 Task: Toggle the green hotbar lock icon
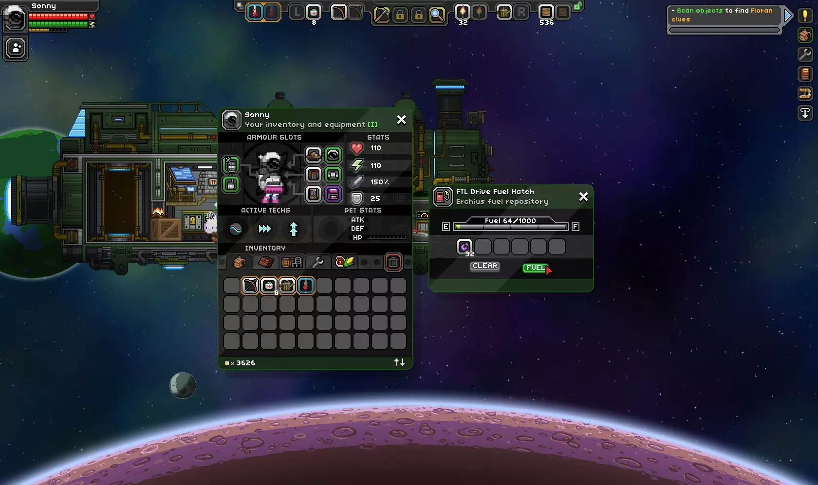click(578, 6)
